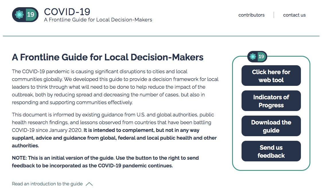The width and height of the screenshot is (323, 192).
Task: Click the bold It is intended to complement sentence
Action: pos(114,138)
